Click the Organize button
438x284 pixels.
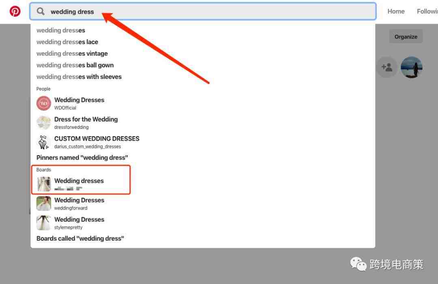(406, 36)
